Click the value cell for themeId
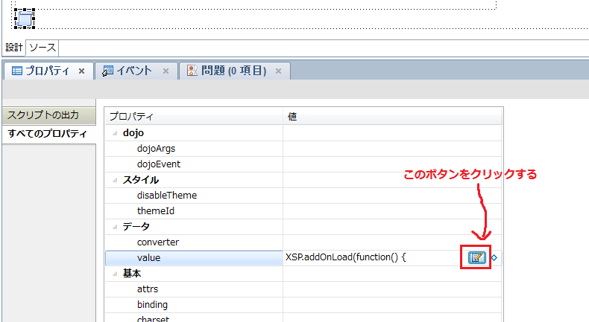Viewport: 589px width, 322px height. pyautogui.click(x=392, y=211)
